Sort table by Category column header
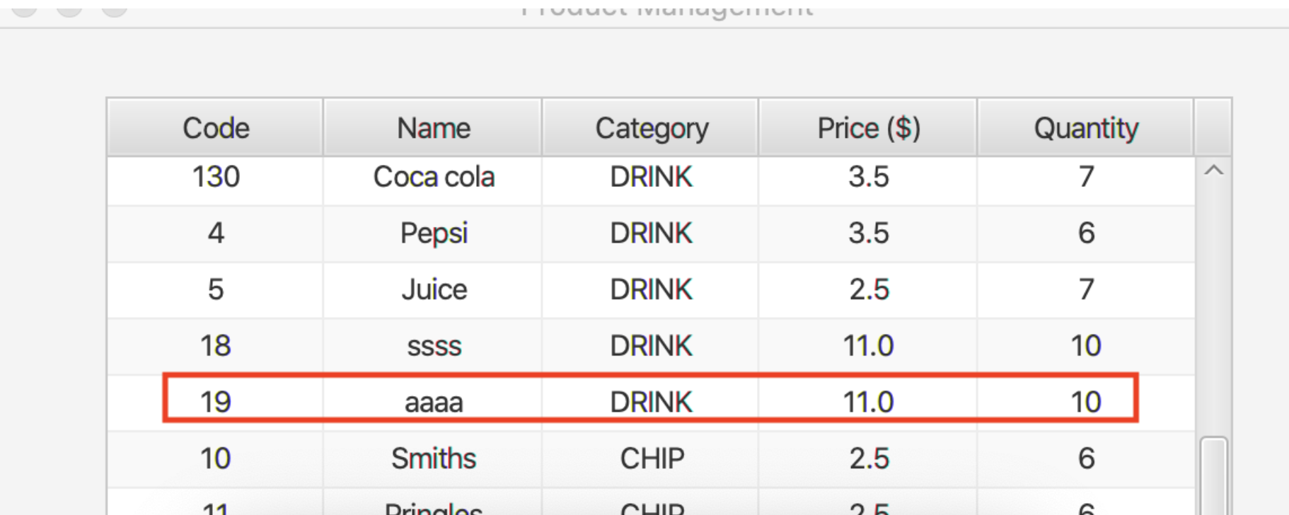This screenshot has width=1289, height=515. point(651,128)
